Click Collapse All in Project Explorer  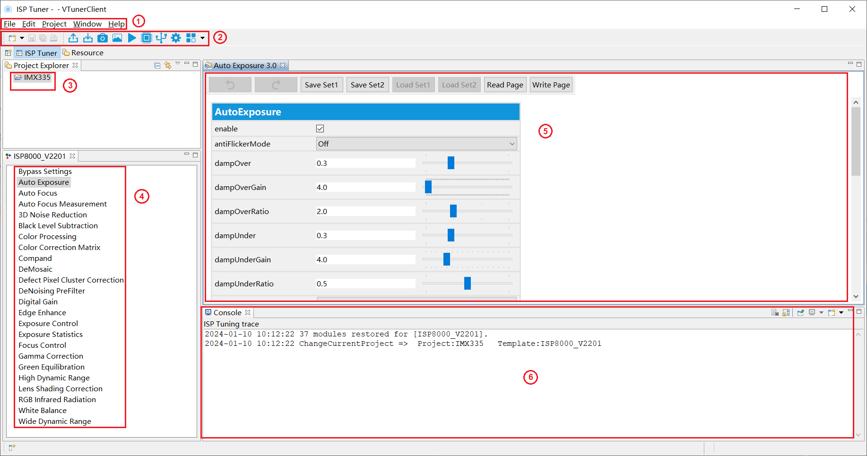pyautogui.click(x=157, y=65)
